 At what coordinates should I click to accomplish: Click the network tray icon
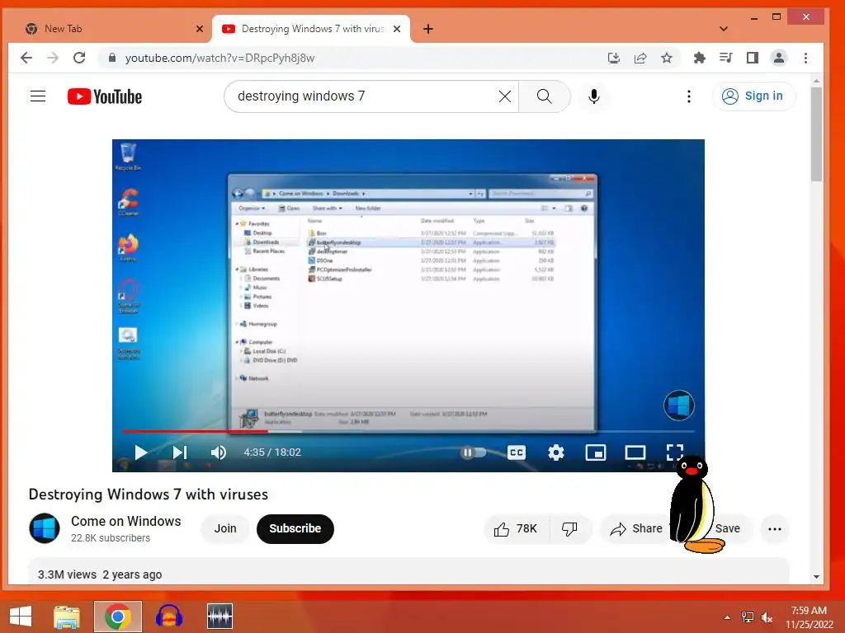[x=747, y=617]
